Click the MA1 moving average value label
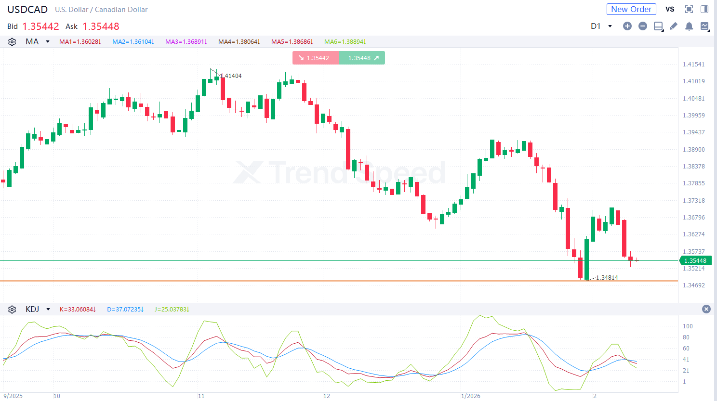 click(80, 42)
